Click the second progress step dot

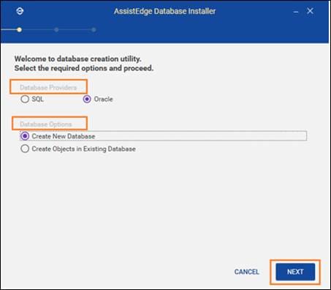coord(56,30)
